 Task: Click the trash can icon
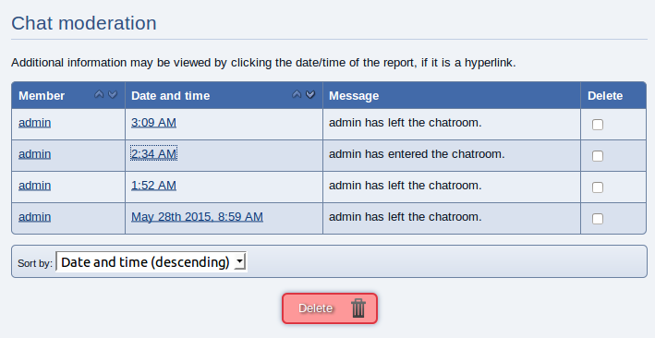click(358, 308)
